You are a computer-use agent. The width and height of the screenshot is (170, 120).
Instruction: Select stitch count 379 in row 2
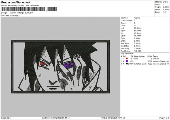(132, 61)
